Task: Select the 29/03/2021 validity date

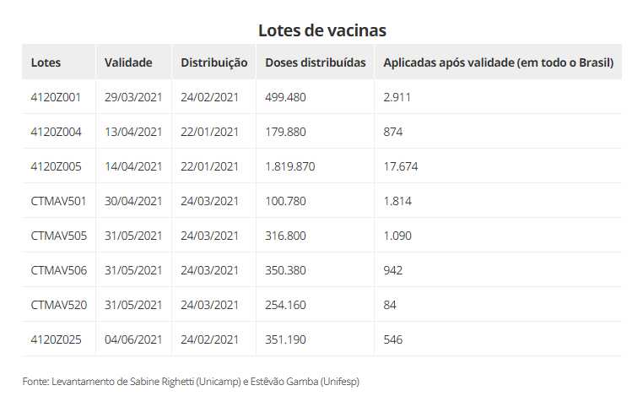Action: tap(133, 97)
